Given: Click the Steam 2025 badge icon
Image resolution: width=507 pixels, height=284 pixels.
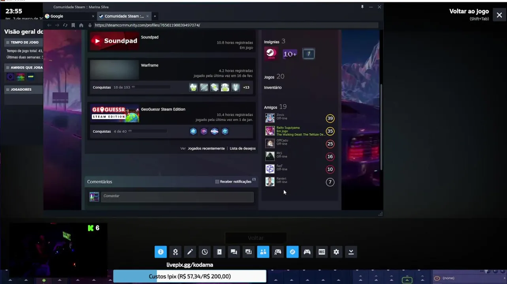Looking at the screenshot, I should point(271,53).
